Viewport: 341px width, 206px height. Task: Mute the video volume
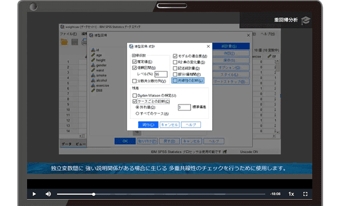click(48, 194)
